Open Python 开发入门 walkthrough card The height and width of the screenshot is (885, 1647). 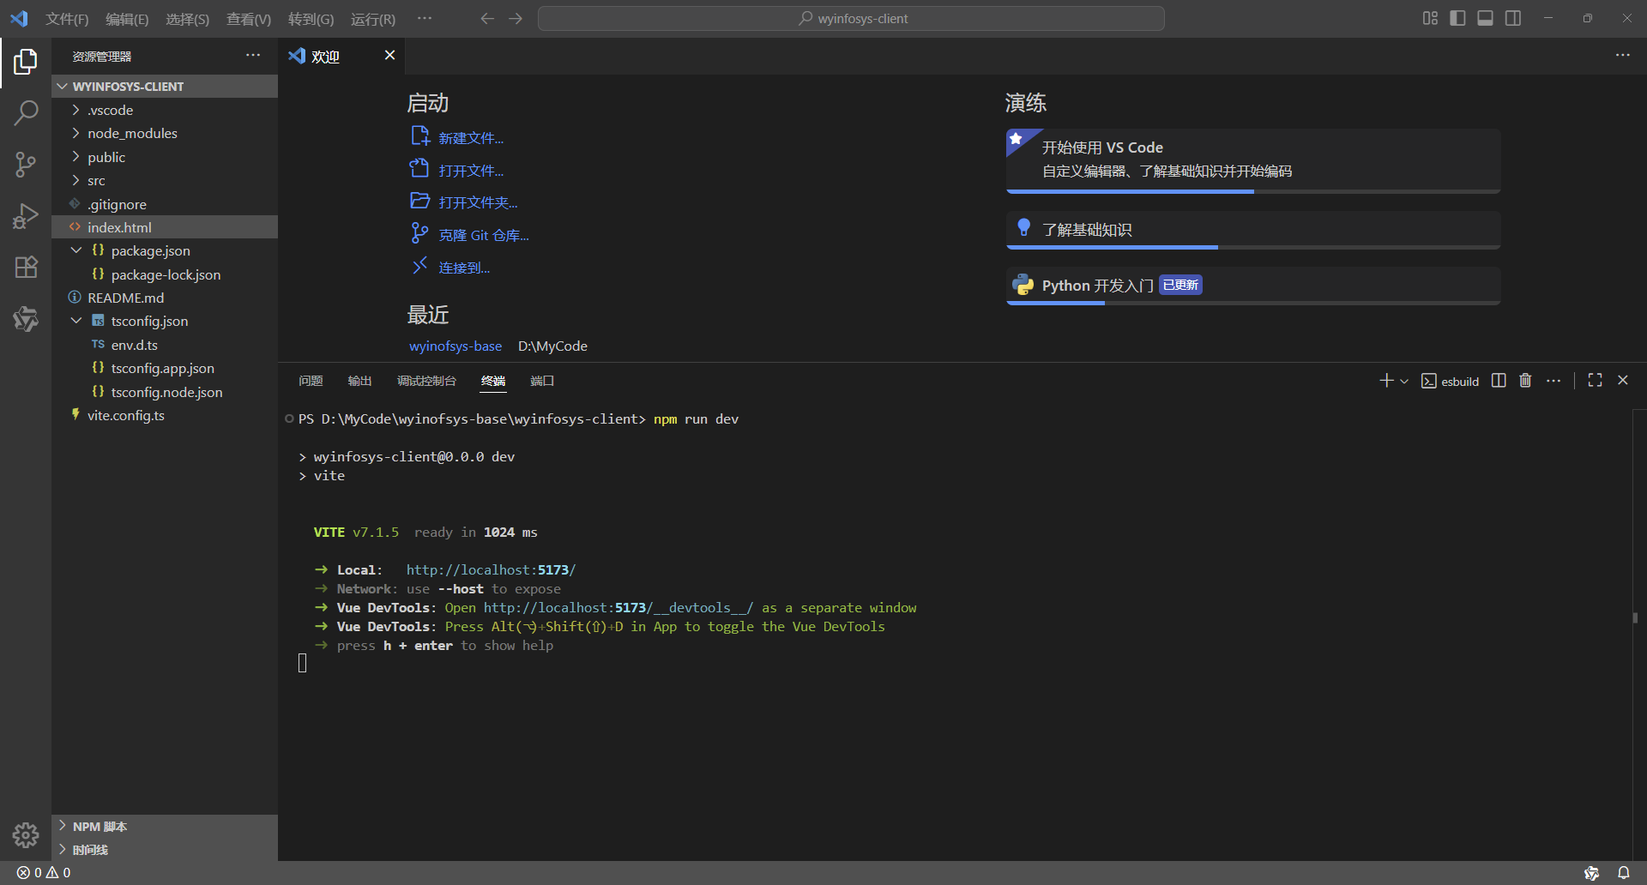pos(1253,286)
